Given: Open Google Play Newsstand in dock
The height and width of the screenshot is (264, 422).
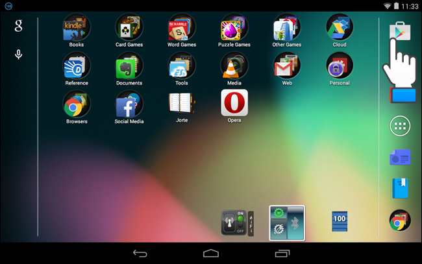Looking at the screenshot, I should click(400, 157).
